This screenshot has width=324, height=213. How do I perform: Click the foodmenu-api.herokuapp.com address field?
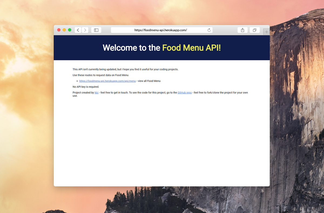[x=162, y=30]
